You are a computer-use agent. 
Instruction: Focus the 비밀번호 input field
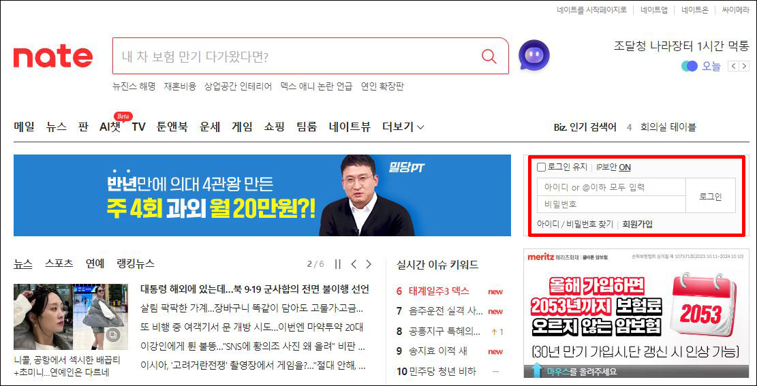click(611, 204)
